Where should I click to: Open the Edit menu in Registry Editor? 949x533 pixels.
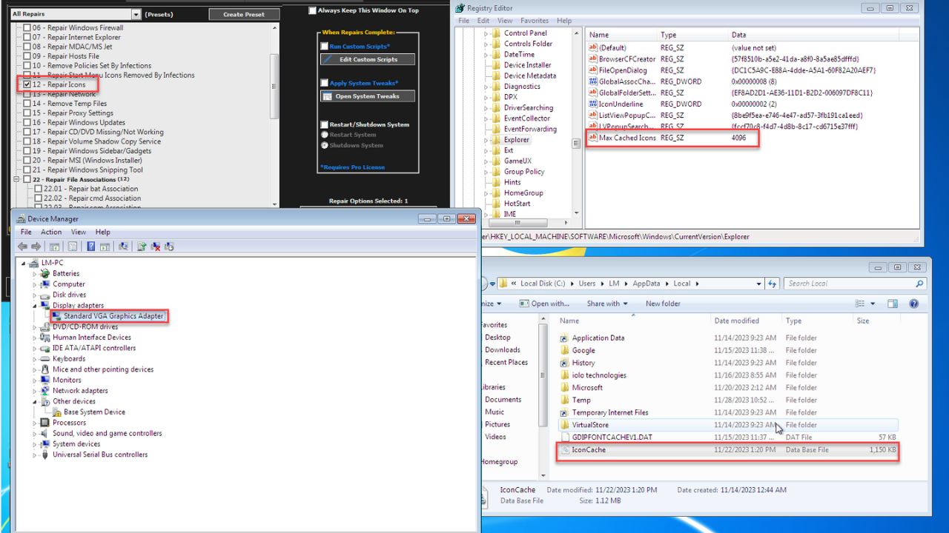[x=483, y=21]
